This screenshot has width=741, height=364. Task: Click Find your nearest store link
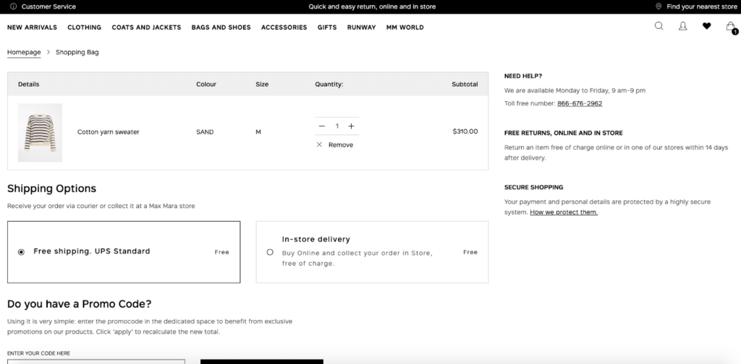[702, 6]
